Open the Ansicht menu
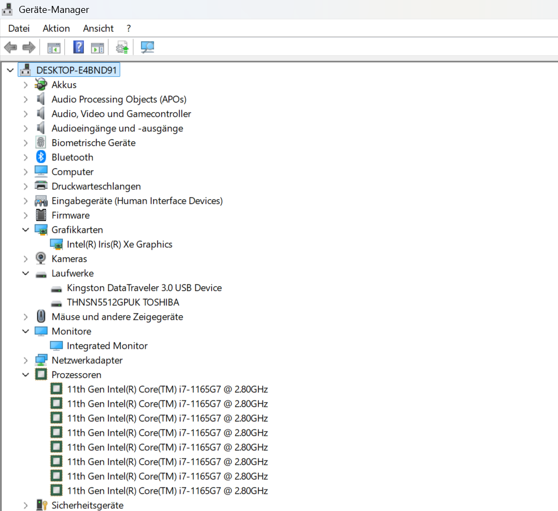 pos(98,28)
